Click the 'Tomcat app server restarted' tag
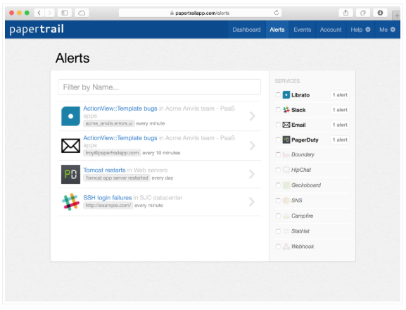406x310 pixels. (x=117, y=178)
